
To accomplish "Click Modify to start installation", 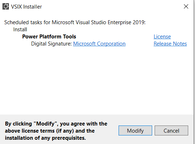I will tap(135, 130).
